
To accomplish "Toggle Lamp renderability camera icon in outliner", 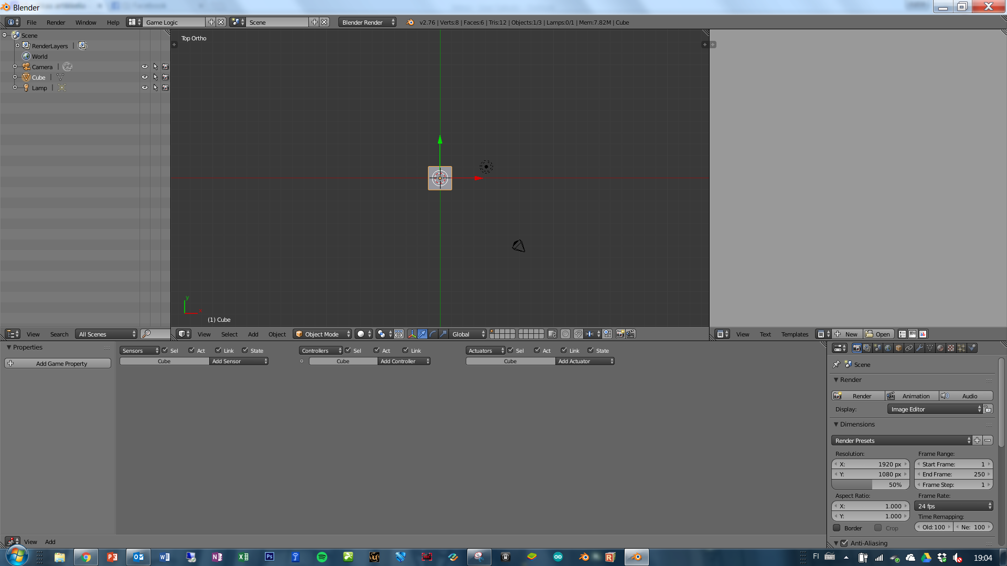I will tap(166, 88).
